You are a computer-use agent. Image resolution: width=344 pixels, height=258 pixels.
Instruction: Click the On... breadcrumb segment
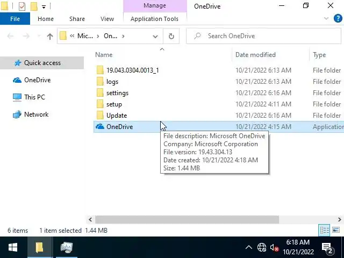(110, 36)
